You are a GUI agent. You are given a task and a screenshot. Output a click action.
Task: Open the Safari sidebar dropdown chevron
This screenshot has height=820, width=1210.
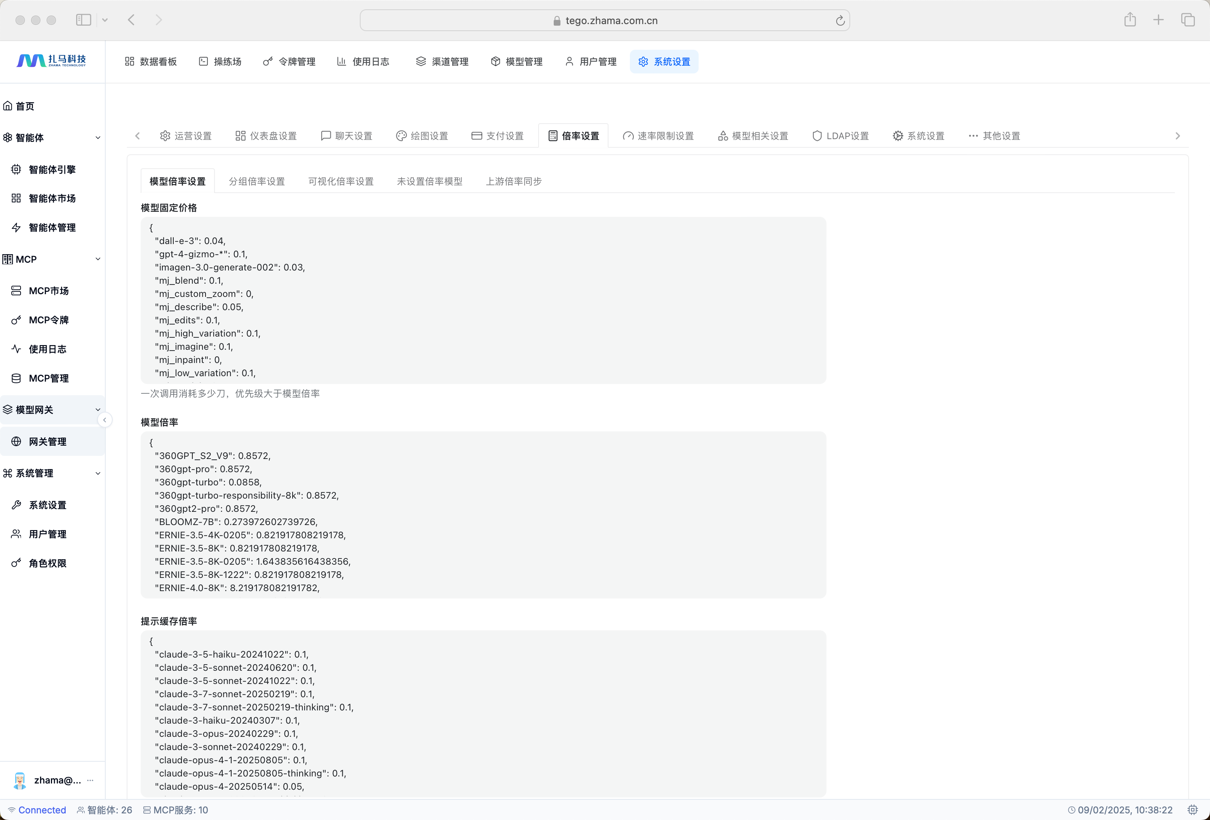[105, 20]
